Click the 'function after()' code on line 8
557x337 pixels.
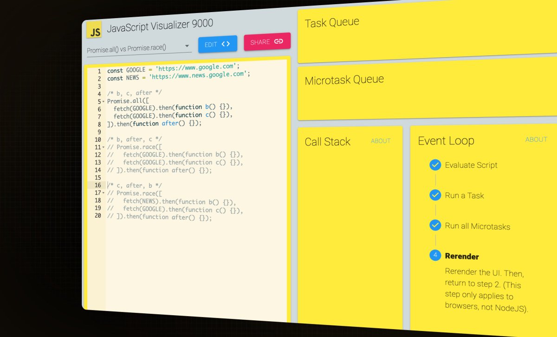pyautogui.click(x=155, y=124)
